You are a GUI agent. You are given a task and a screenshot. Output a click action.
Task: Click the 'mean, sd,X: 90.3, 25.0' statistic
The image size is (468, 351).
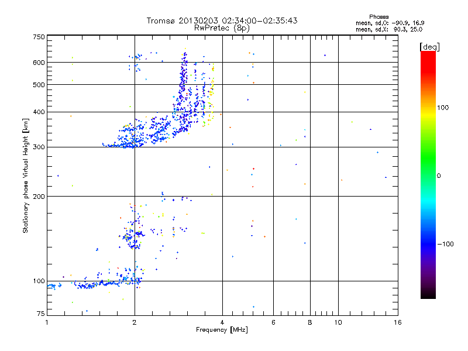389,29
